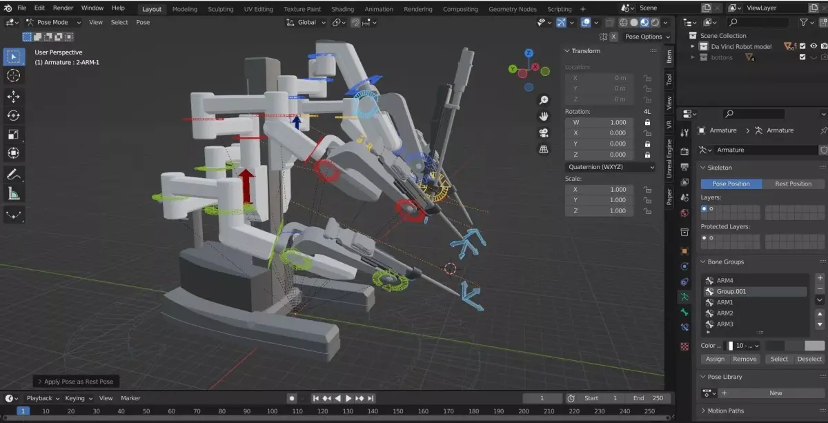The height and width of the screenshot is (423, 828).
Task: Select the Scale tool
Action: point(14,134)
